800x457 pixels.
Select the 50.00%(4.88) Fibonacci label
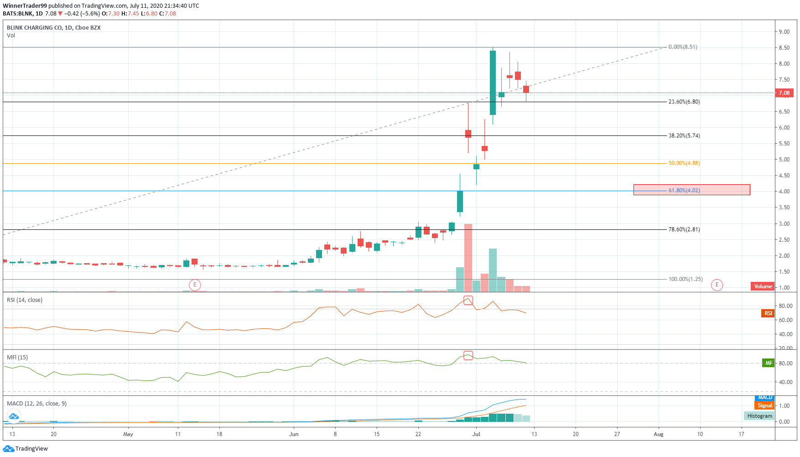pos(684,163)
